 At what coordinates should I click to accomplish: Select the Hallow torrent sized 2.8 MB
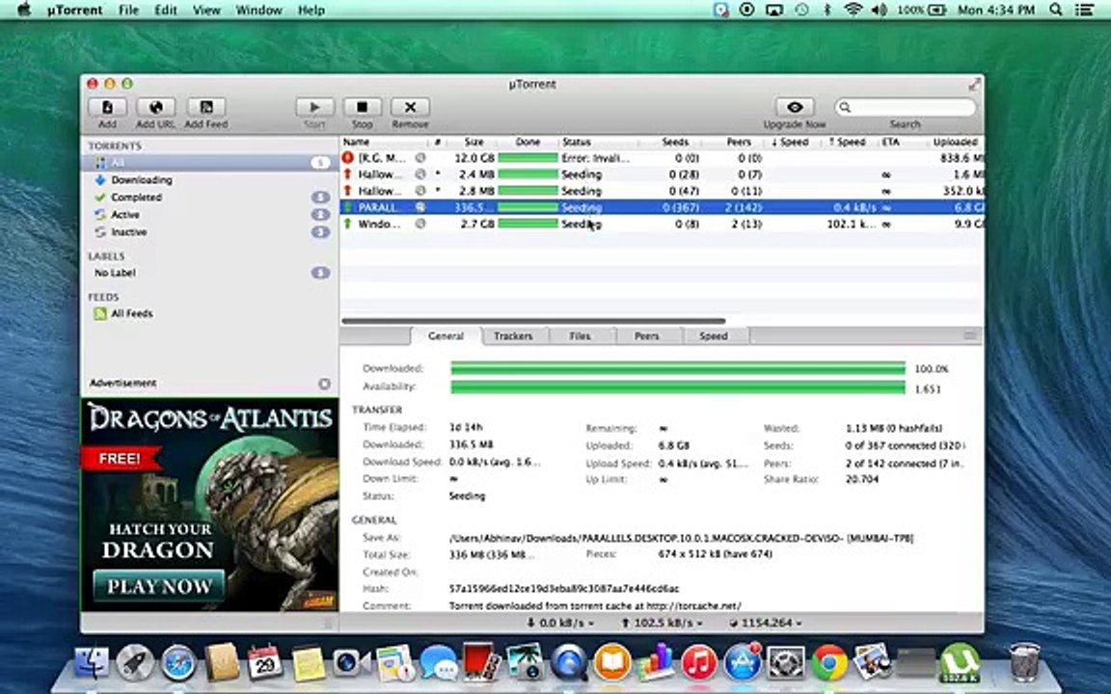tap(662, 191)
